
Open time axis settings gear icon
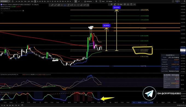coord(183,103)
